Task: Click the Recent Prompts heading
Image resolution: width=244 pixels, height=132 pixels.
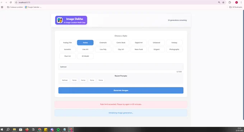Action: [x=121, y=76]
